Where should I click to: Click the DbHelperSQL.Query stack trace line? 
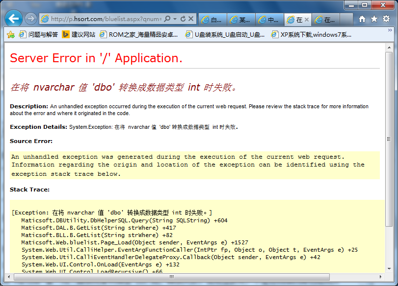pyautogui.click(x=124, y=220)
